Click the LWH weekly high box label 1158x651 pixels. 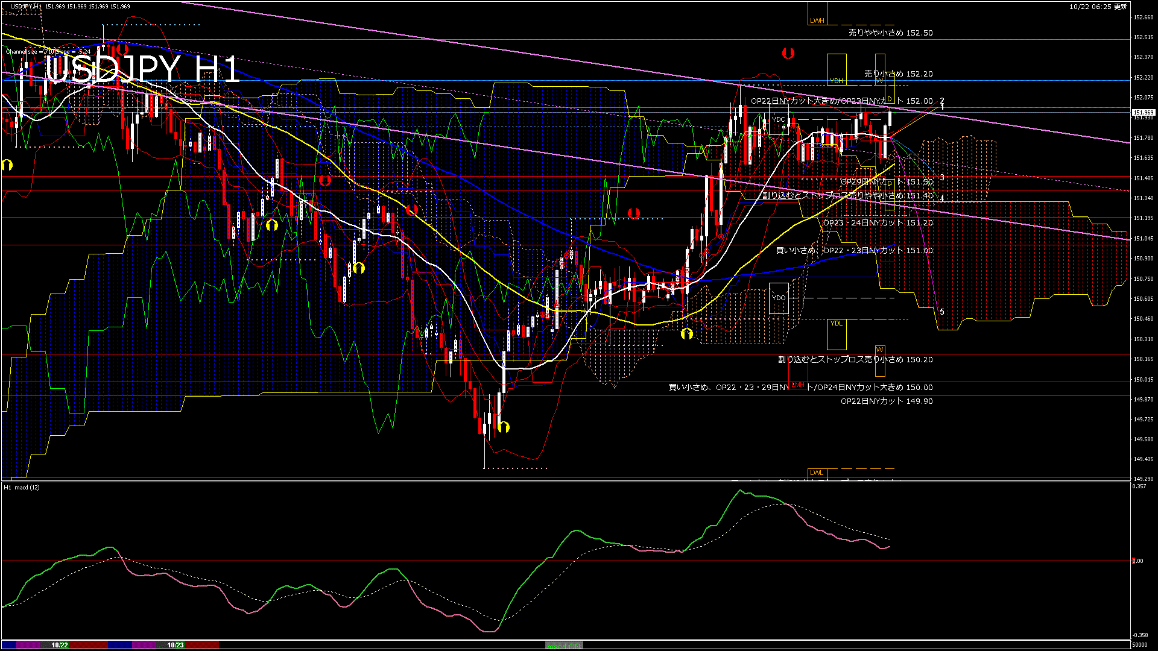(x=817, y=20)
